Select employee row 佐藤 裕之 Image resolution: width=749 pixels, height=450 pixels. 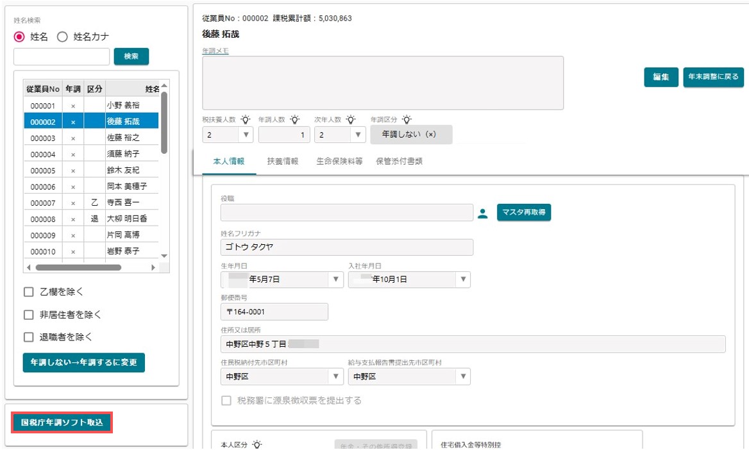(x=91, y=138)
